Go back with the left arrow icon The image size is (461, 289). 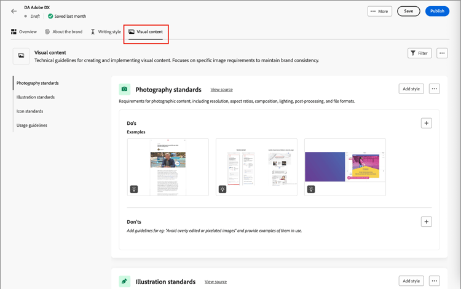[x=14, y=11]
